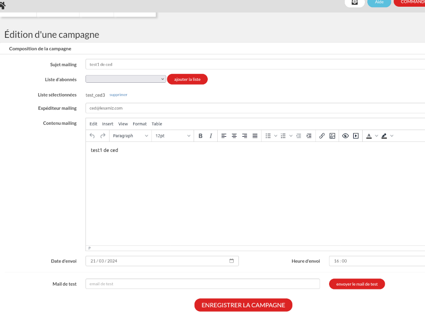
Task: Toggle bold formatting
Action: pos(200,136)
